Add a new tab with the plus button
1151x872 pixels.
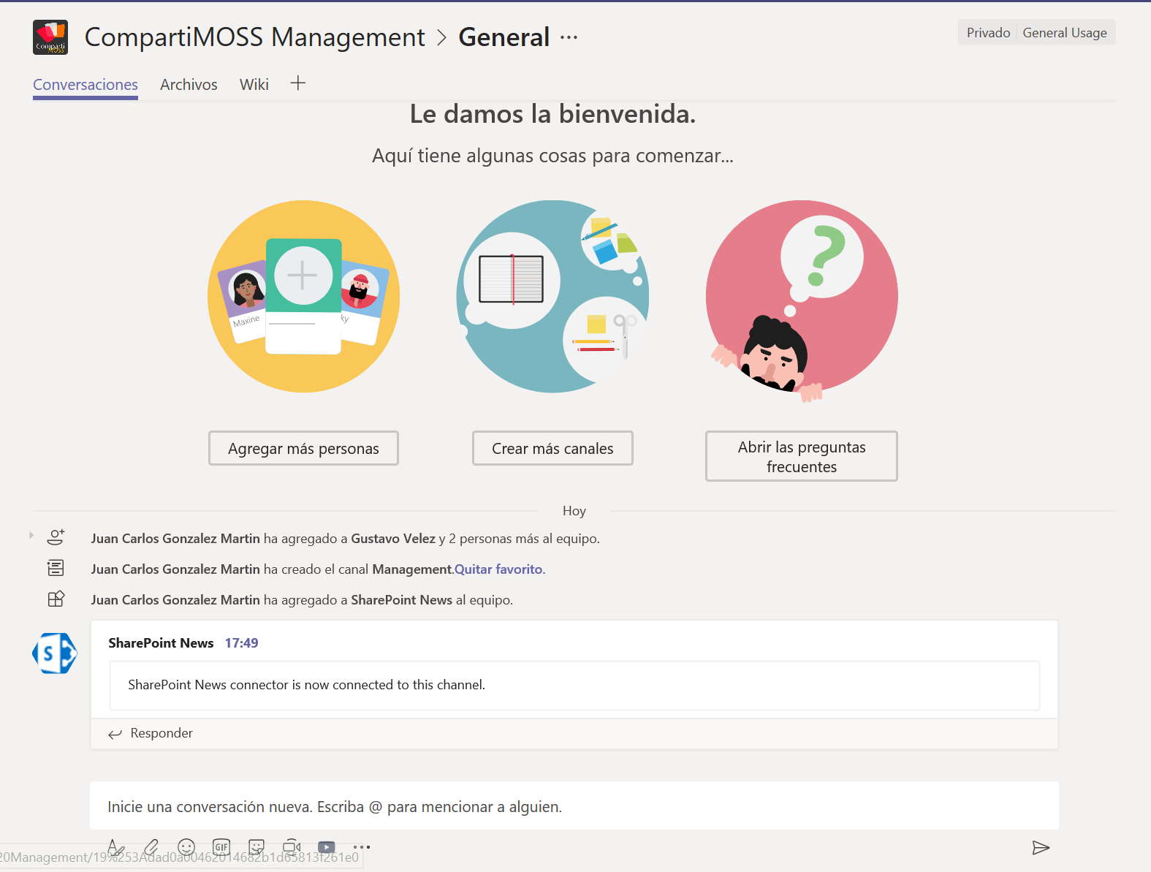[x=297, y=83]
